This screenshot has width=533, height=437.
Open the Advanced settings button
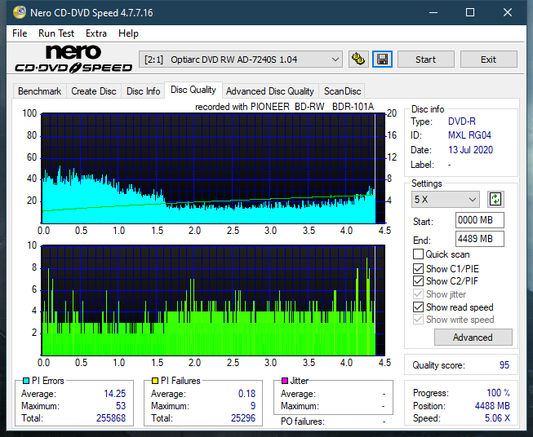pos(473,338)
